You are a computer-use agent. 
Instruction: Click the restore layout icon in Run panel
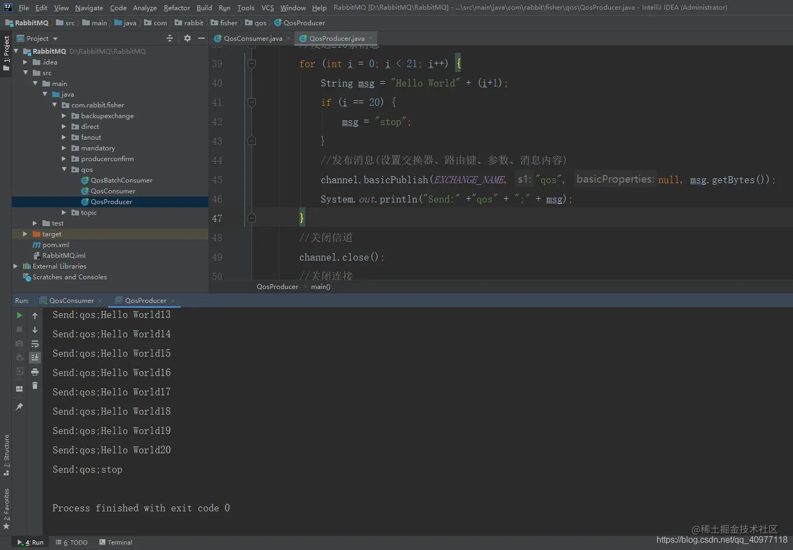[19, 389]
